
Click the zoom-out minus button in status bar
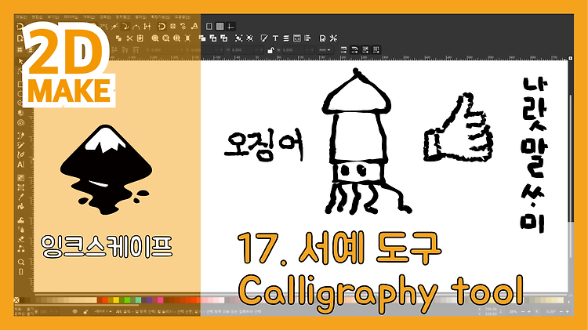point(523,312)
